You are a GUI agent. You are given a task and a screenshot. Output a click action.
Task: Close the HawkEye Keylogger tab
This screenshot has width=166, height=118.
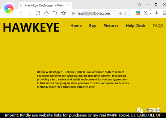69,5
